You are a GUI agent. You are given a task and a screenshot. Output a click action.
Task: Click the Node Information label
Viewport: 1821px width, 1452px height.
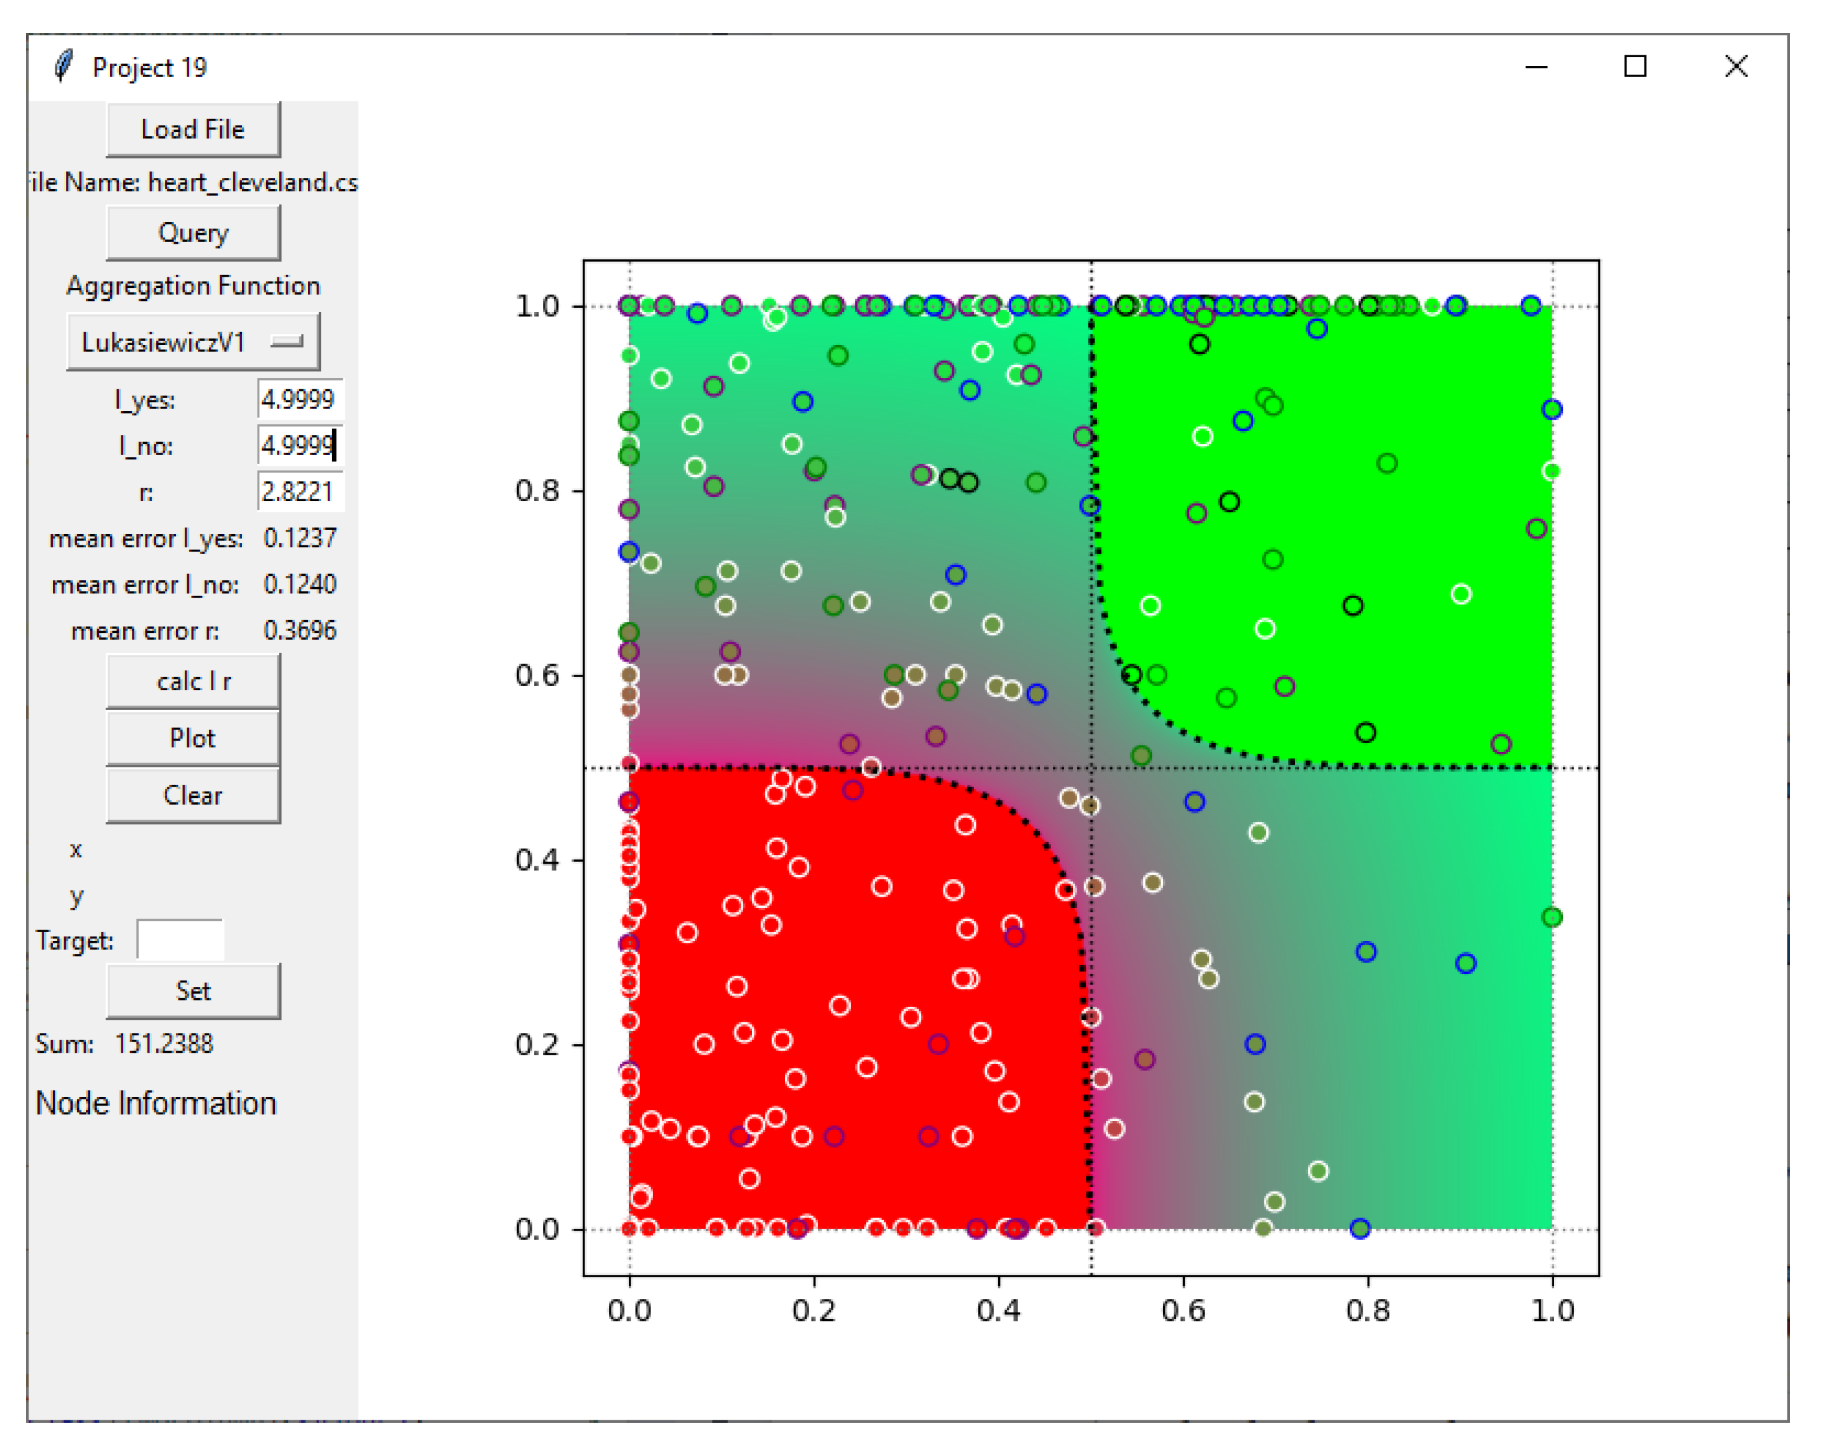(x=156, y=1103)
